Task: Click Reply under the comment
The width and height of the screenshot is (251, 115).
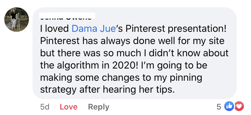Action: (x=99, y=107)
